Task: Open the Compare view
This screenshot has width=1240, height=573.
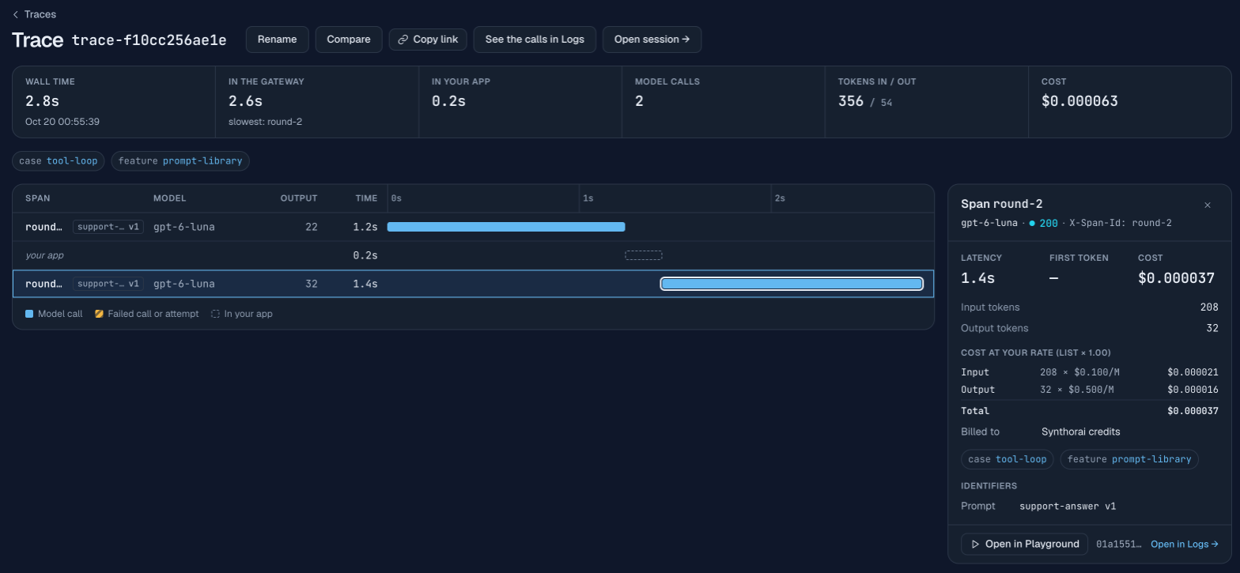Action: click(349, 40)
